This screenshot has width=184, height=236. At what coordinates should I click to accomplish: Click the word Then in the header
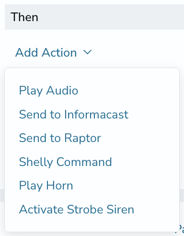coord(24,17)
